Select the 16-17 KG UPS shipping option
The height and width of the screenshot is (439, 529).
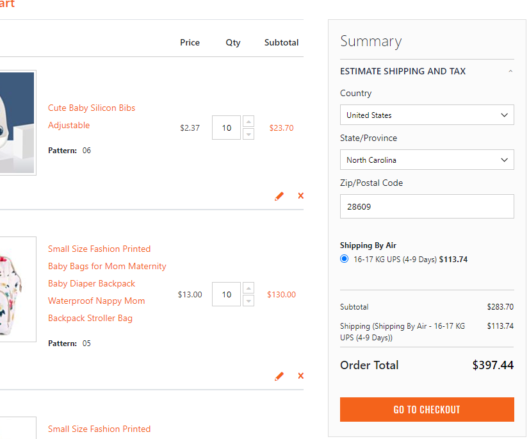pyautogui.click(x=344, y=259)
